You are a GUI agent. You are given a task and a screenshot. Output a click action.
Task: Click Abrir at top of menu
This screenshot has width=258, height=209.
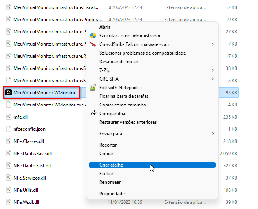tap(105, 27)
